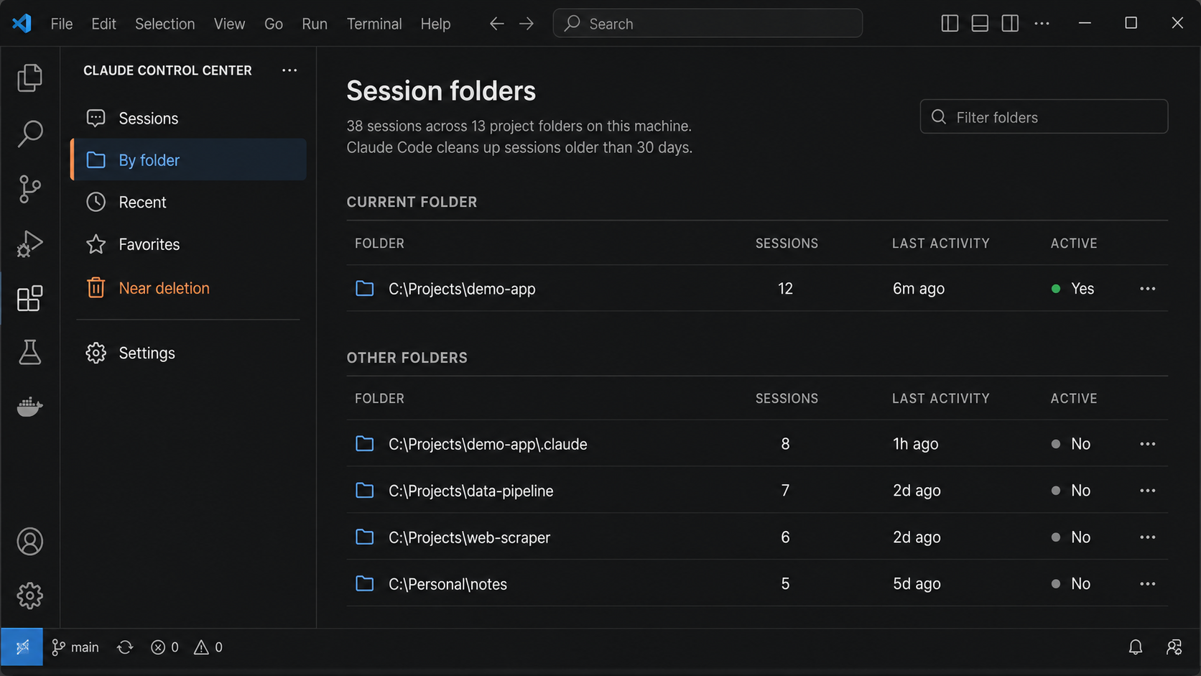This screenshot has width=1201, height=676.
Task: Open the Explorer view in activity bar
Action: click(29, 78)
